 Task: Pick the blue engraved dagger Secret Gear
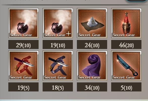click(126, 66)
